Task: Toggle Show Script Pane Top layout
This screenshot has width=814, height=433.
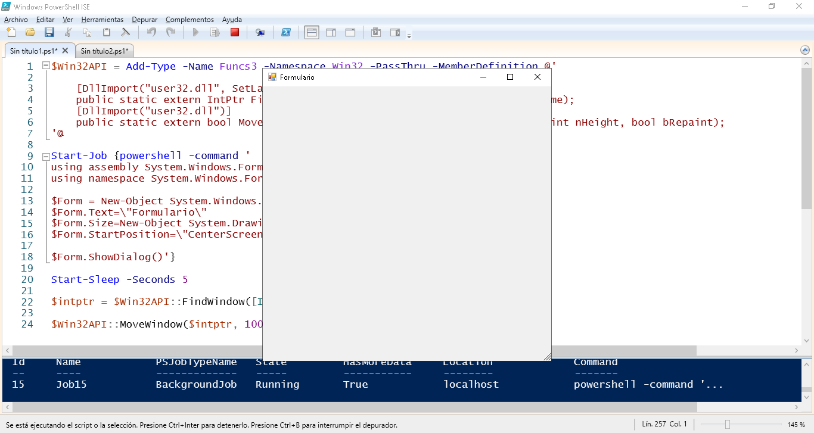Action: [x=312, y=32]
